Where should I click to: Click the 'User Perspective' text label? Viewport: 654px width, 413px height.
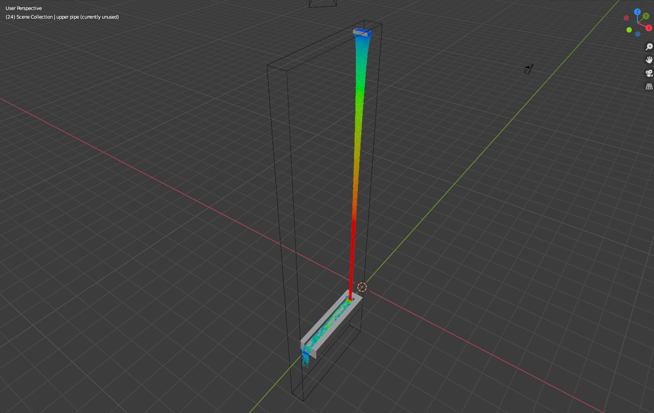(24, 8)
